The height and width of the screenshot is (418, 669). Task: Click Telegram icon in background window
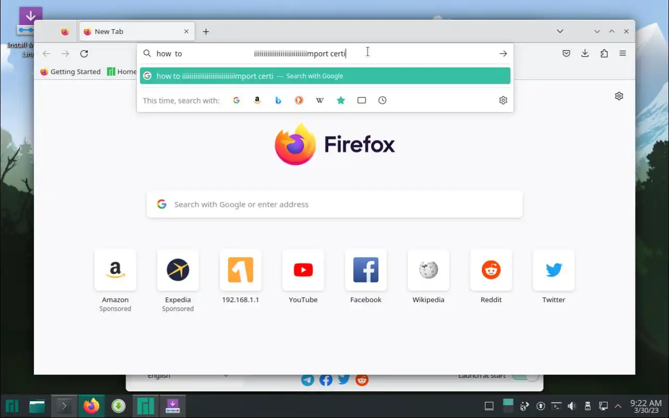pyautogui.click(x=308, y=380)
